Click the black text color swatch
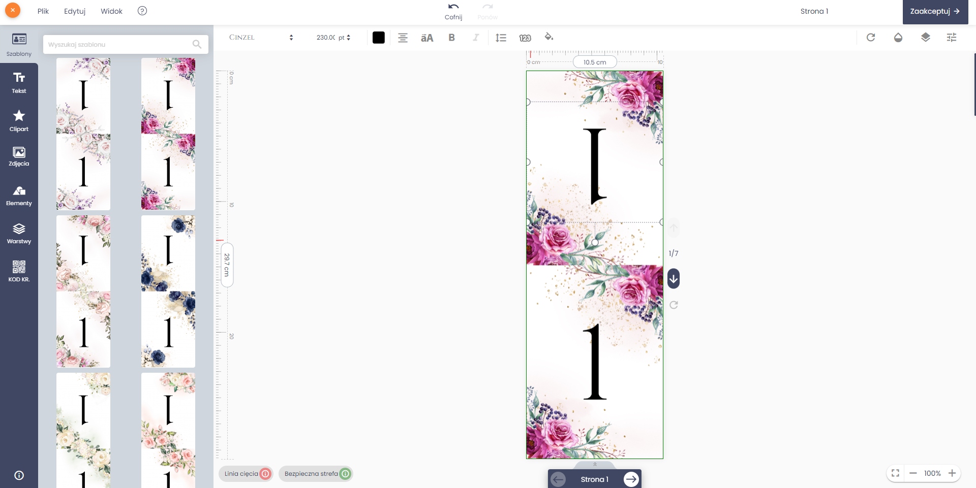976x488 pixels. [379, 38]
